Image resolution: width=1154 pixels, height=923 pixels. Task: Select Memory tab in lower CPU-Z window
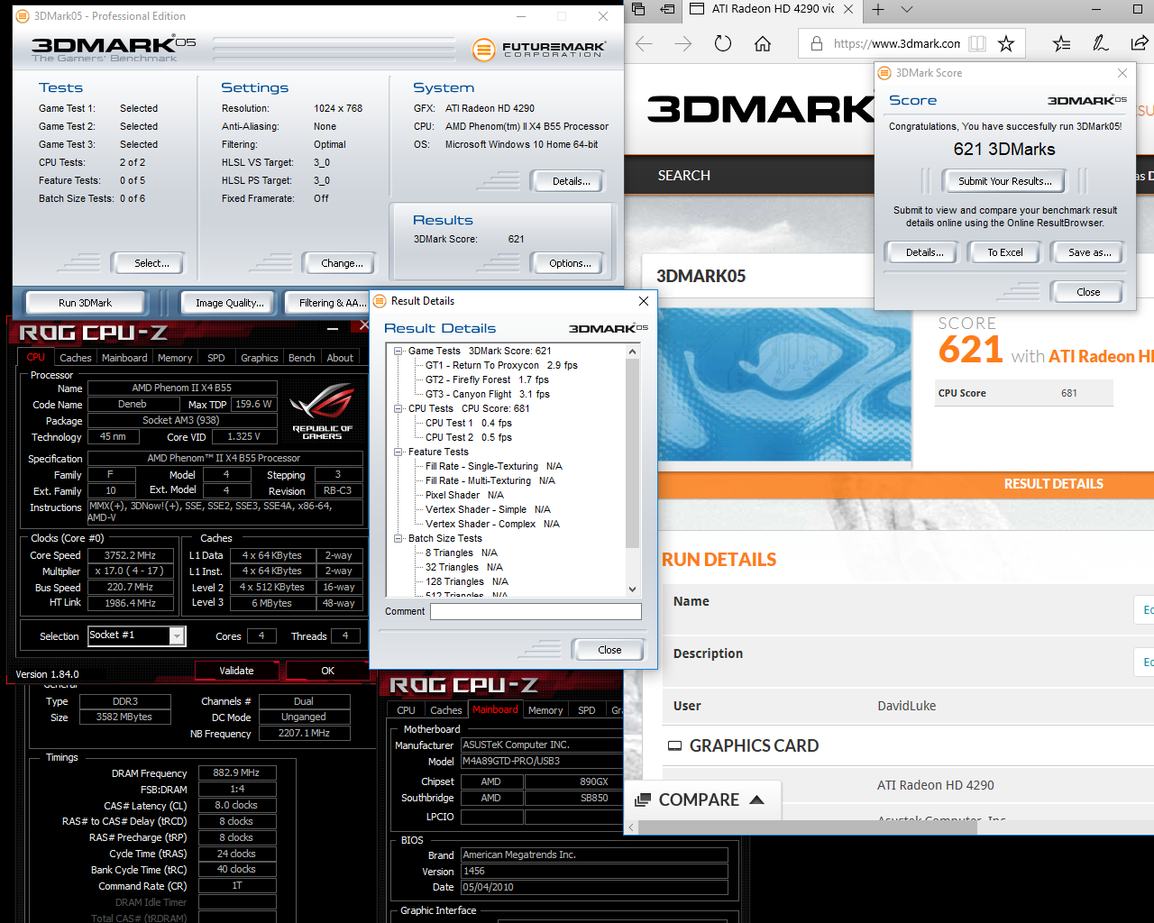point(545,710)
